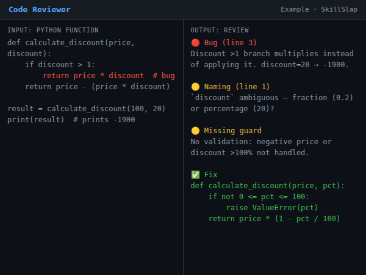Viewport: 366px width, 275px height.
Task: Click the "if discount > 1:" code line
Action: [x=60, y=64]
